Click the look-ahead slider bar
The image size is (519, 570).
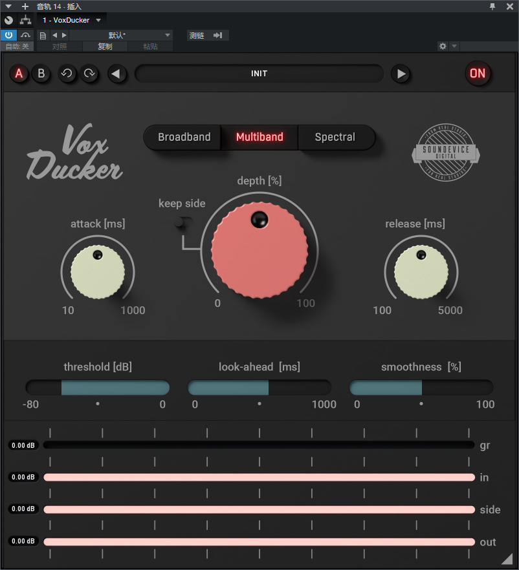point(259,388)
